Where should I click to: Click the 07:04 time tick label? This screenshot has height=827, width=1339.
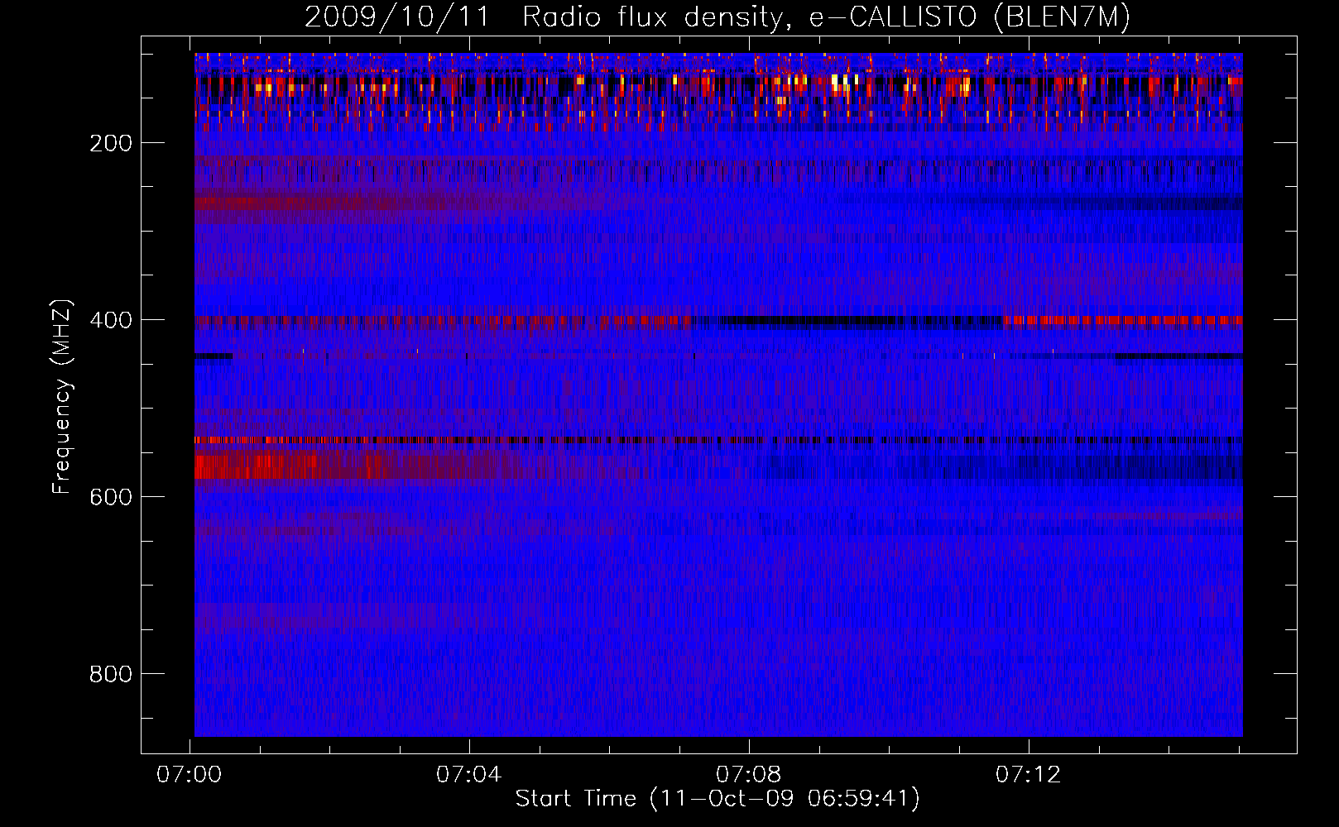[469, 774]
